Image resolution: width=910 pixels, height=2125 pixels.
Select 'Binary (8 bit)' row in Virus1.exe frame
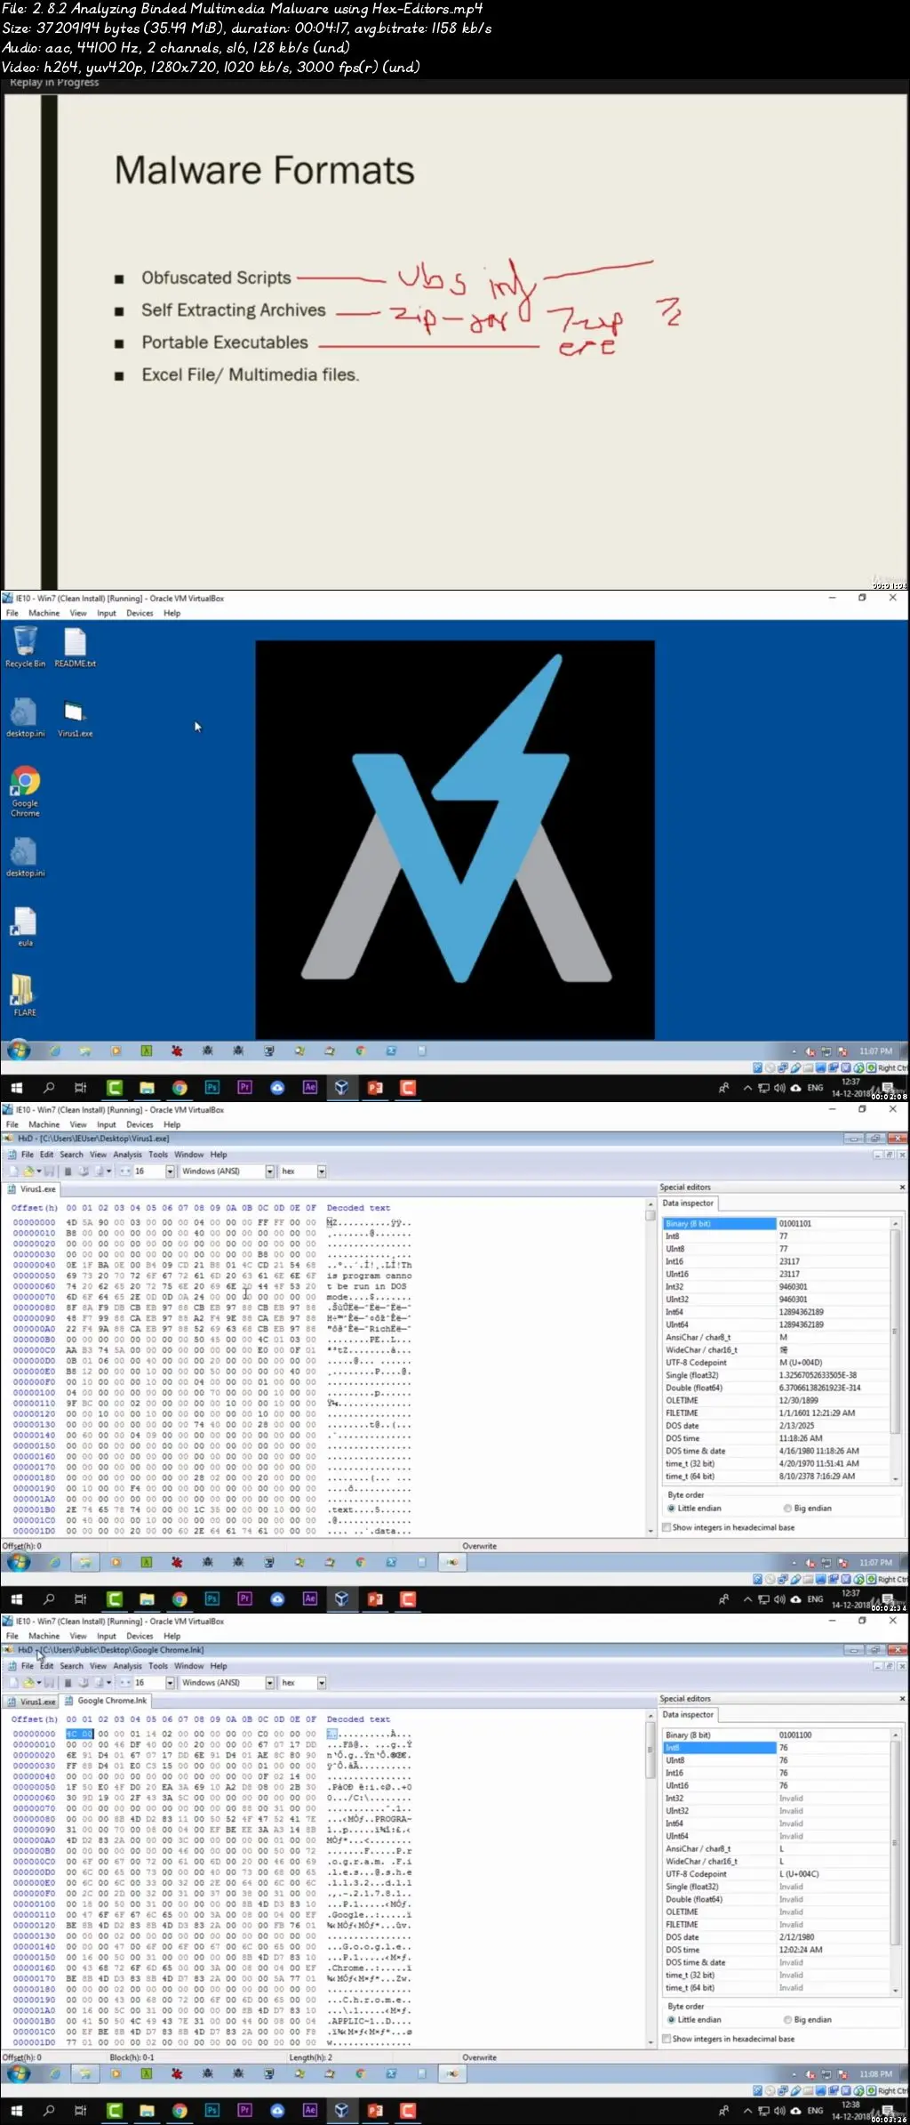tap(777, 1223)
